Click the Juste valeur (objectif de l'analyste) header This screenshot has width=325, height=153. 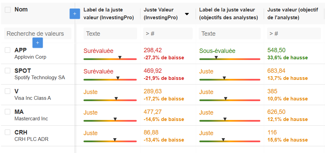(x=292, y=14)
